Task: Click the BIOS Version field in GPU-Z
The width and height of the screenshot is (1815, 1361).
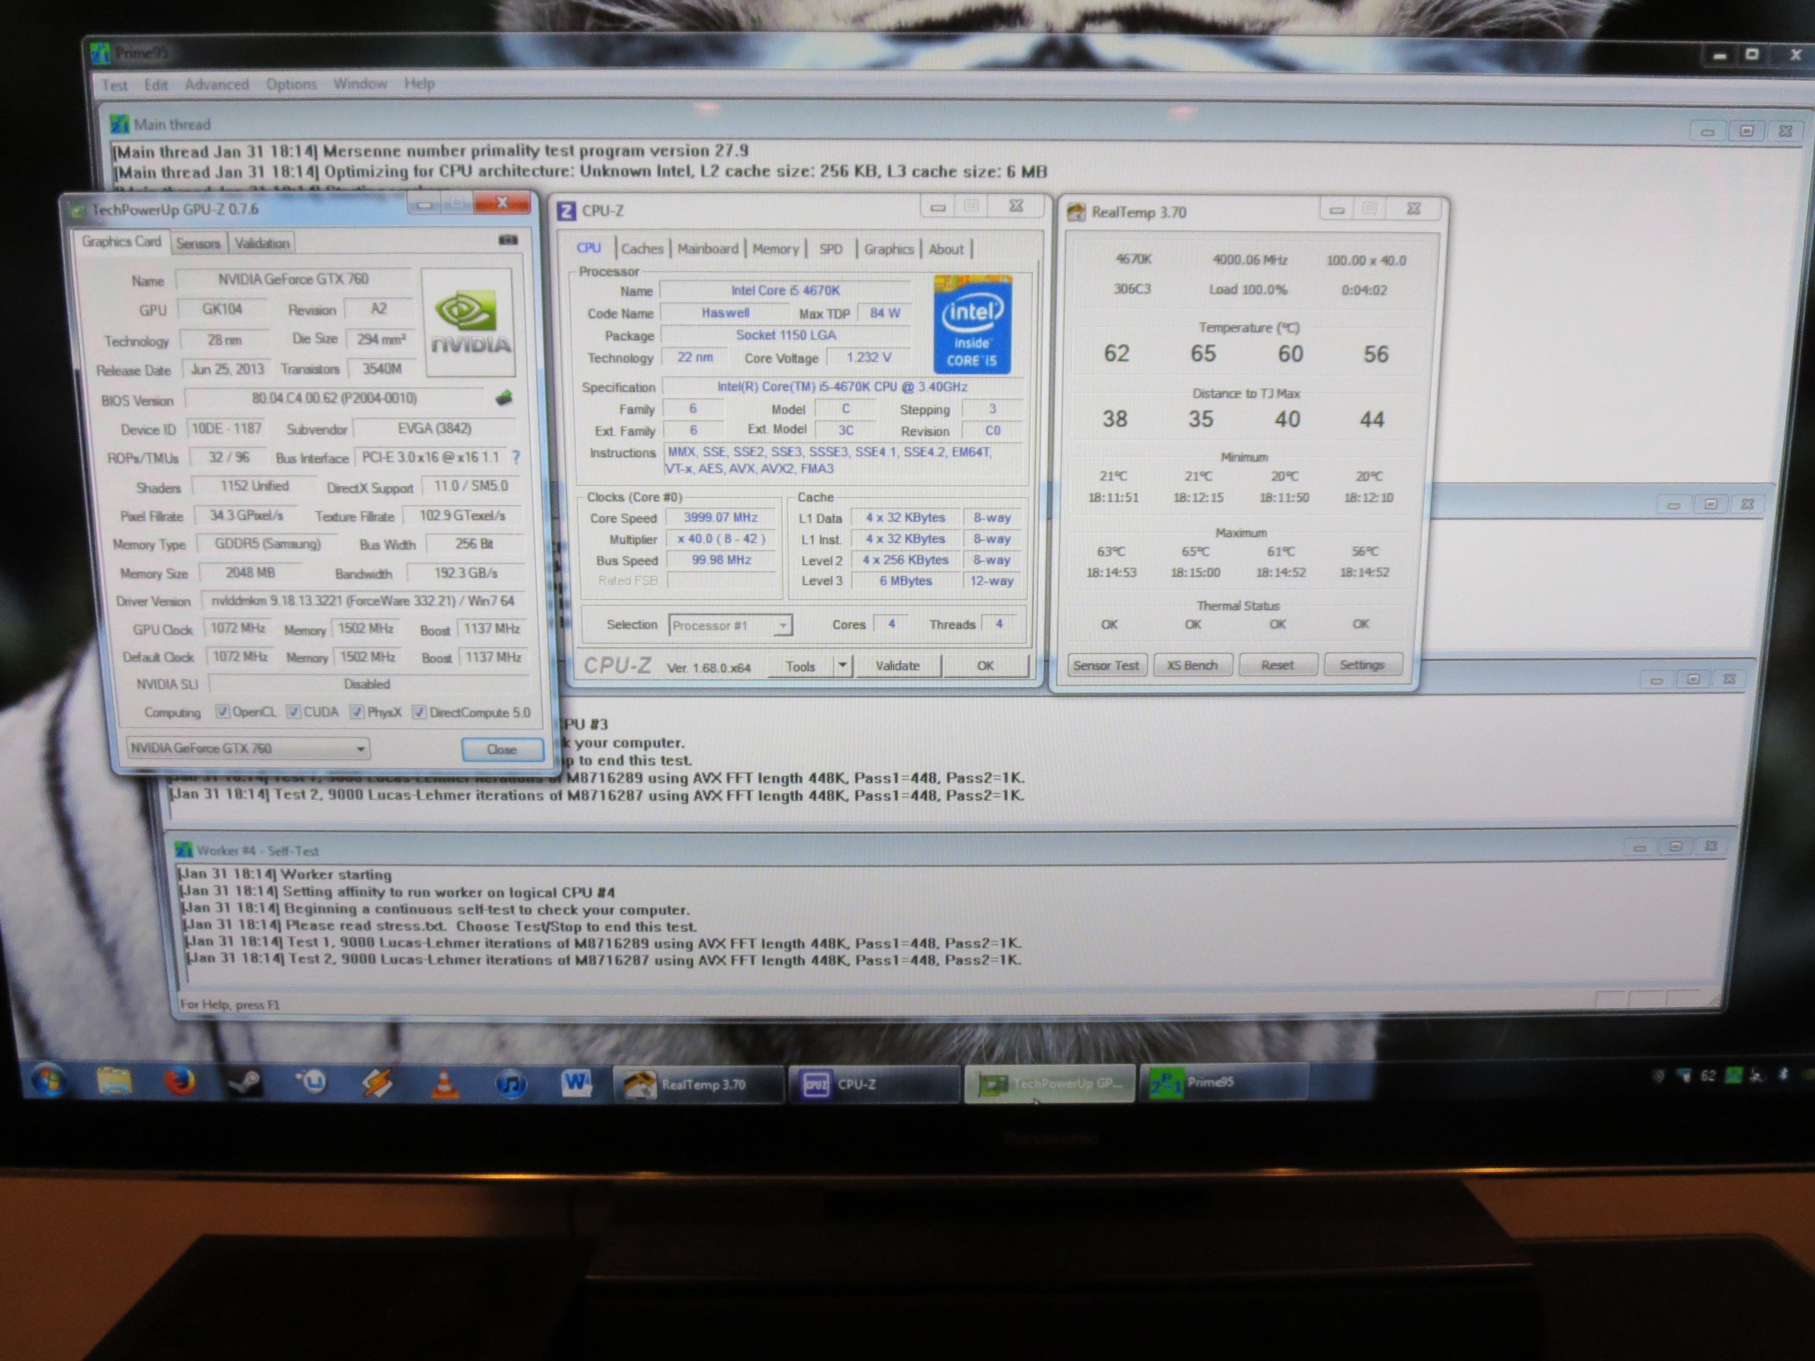Action: (x=335, y=399)
